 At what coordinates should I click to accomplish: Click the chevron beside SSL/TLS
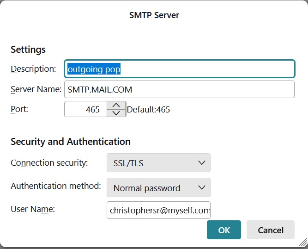201,163
